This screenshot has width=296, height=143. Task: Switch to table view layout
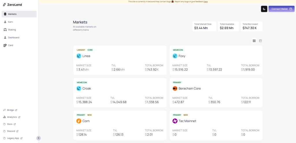(x=260, y=41)
